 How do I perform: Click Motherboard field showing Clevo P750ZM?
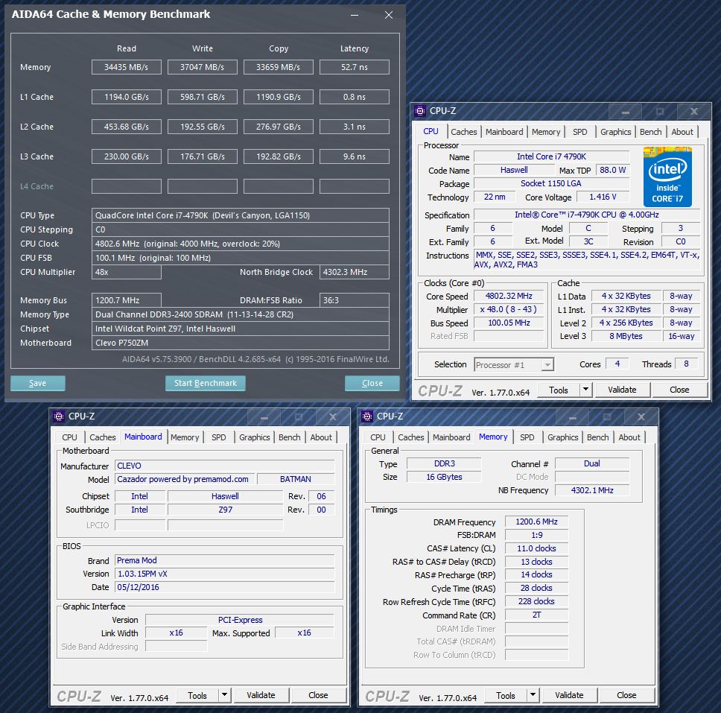click(241, 343)
